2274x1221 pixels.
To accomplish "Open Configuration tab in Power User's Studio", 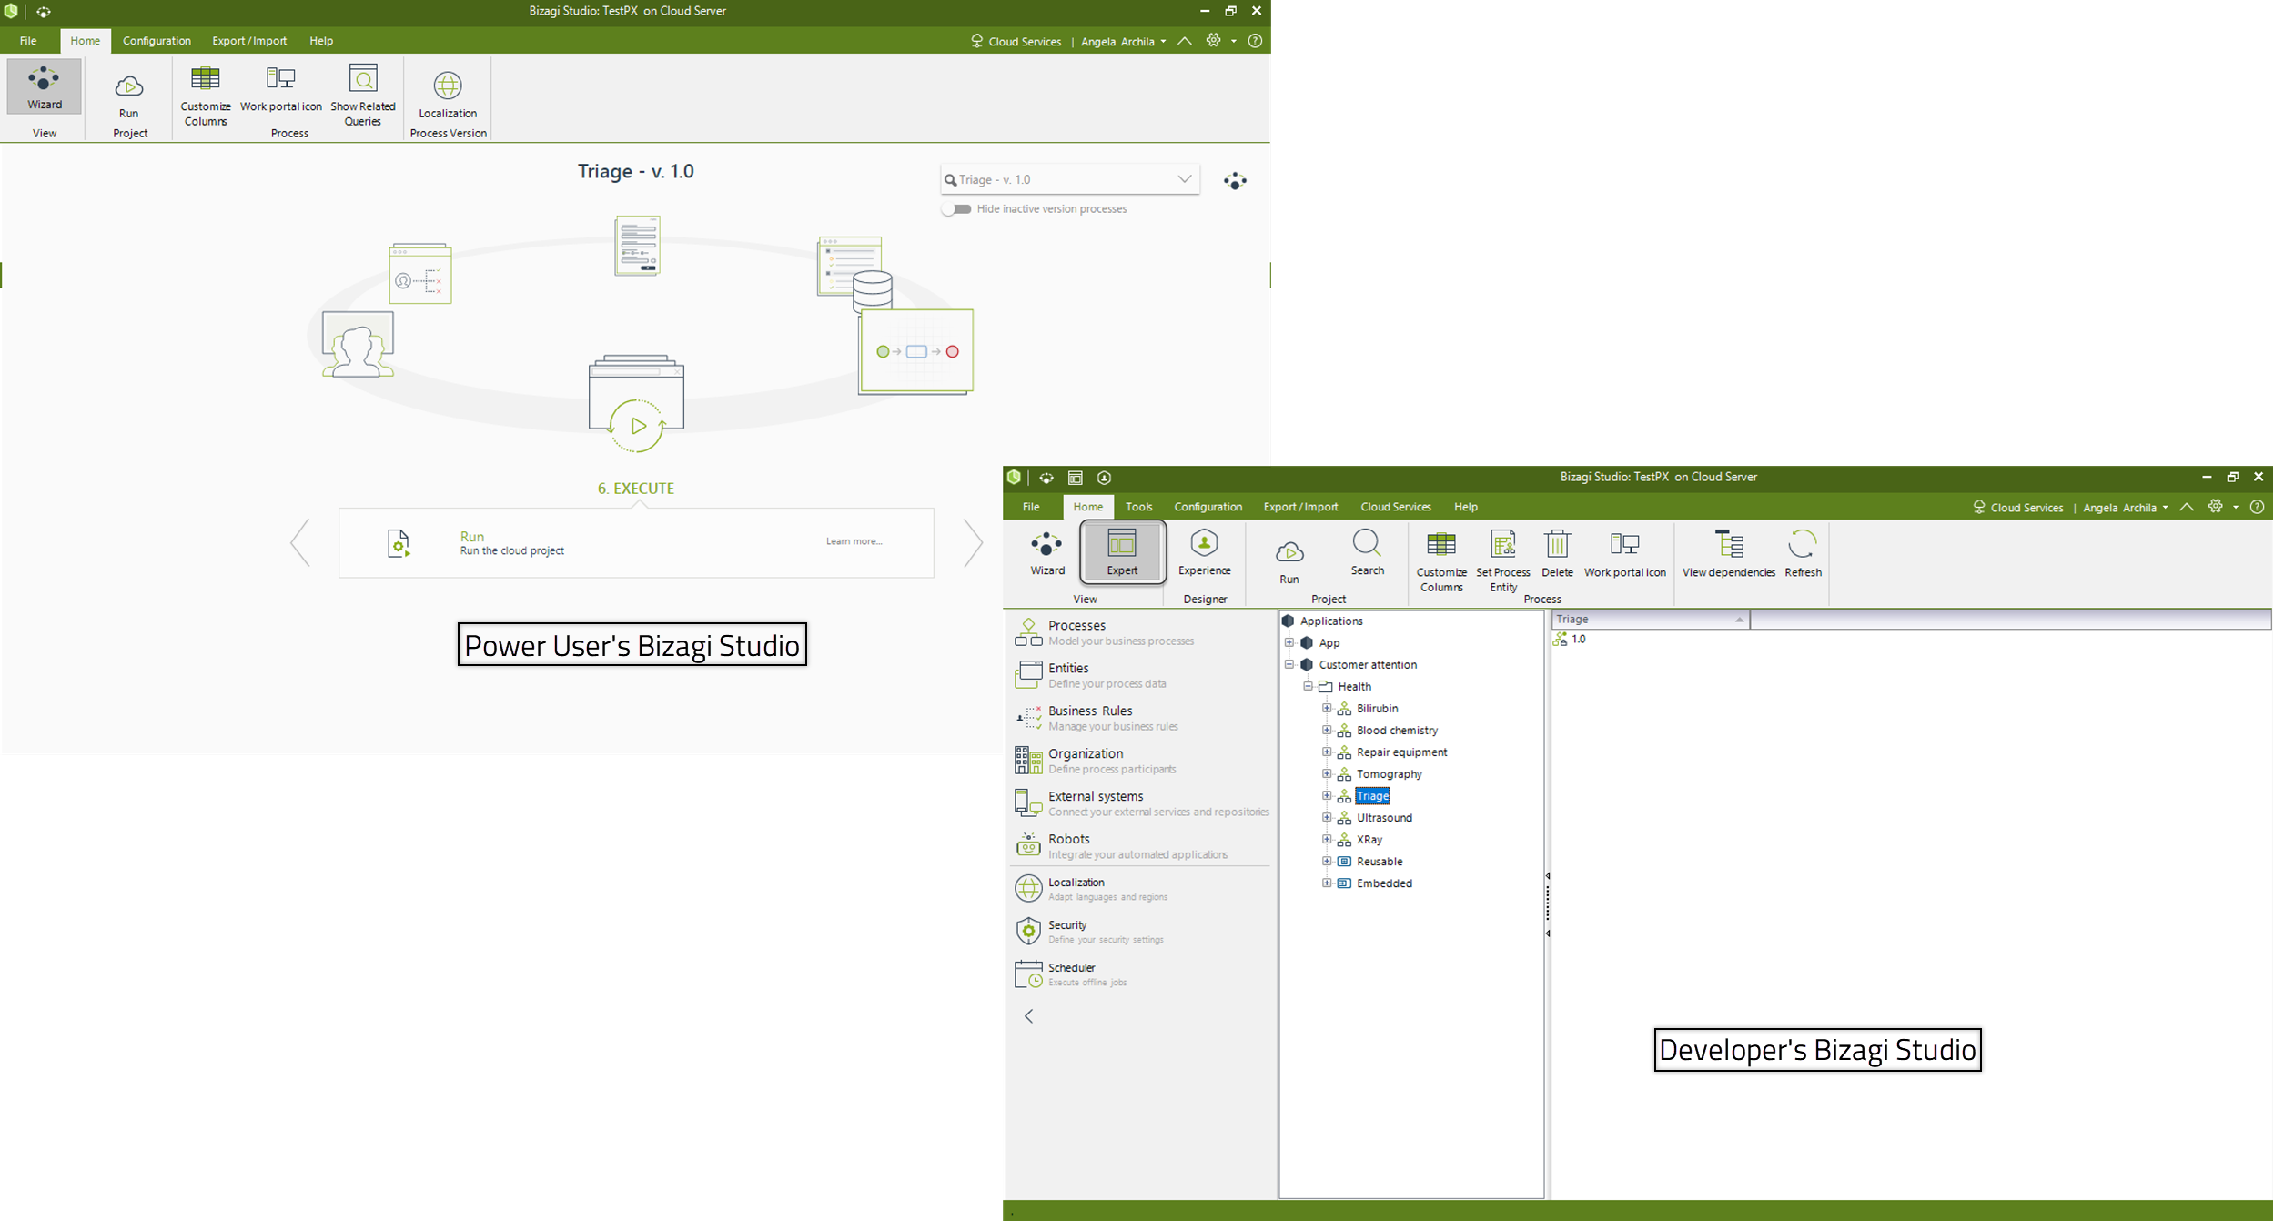I will click(157, 41).
